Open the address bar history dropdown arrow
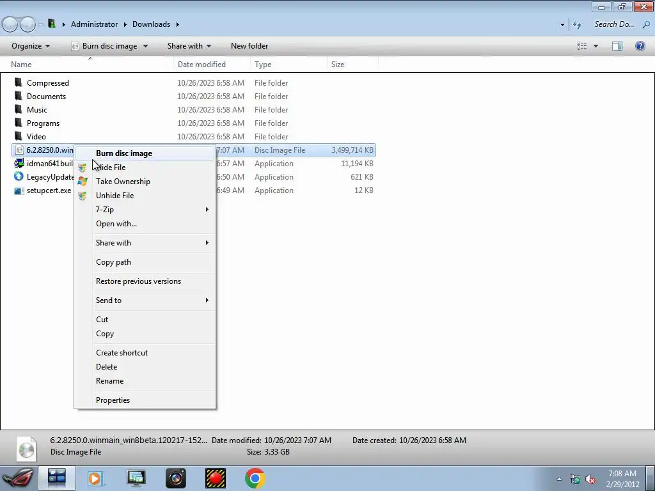This screenshot has width=655, height=491. [x=562, y=25]
